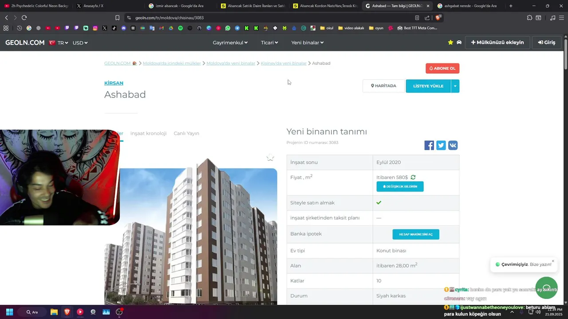
Task: Open the Windows Start menu
Action: pos(9,312)
